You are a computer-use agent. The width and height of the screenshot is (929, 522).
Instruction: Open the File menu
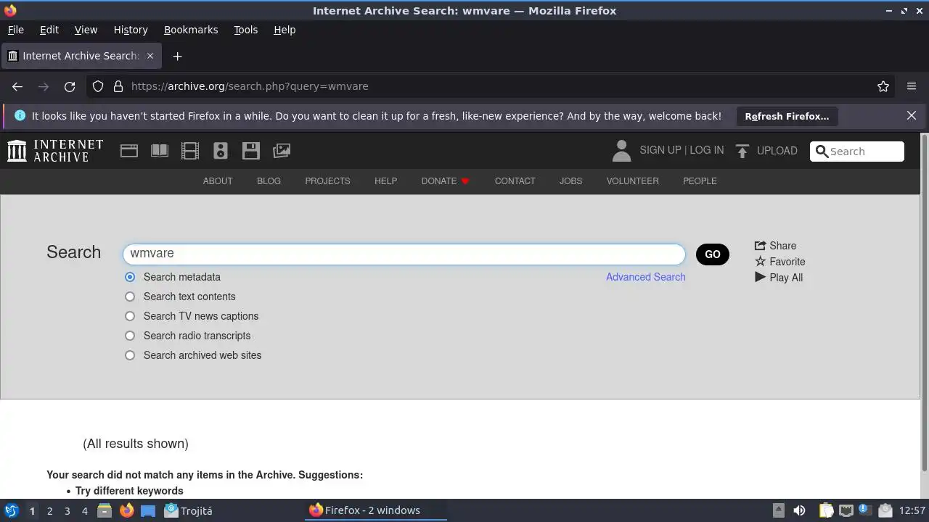tap(16, 30)
